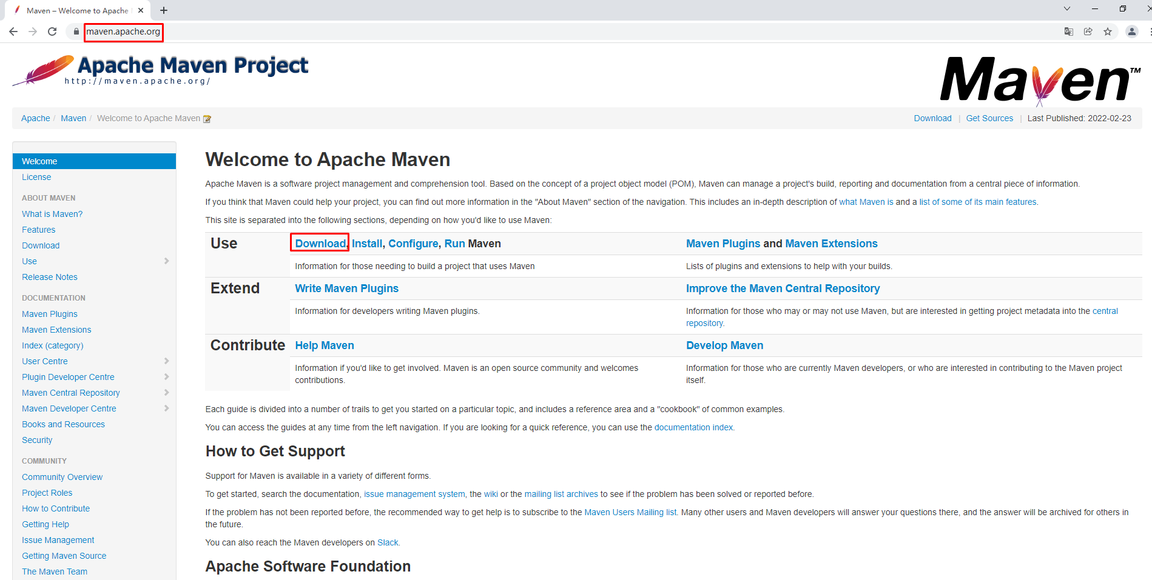The height and width of the screenshot is (580, 1152).
Task: Click the Apache Maven Project feather logo
Action: coord(44,70)
